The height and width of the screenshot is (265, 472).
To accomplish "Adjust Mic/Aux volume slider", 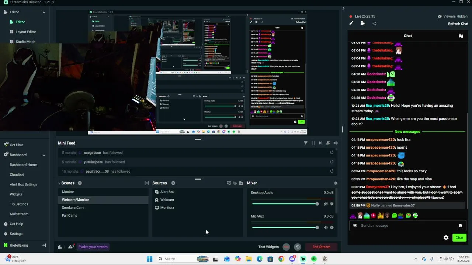I will [285, 227].
